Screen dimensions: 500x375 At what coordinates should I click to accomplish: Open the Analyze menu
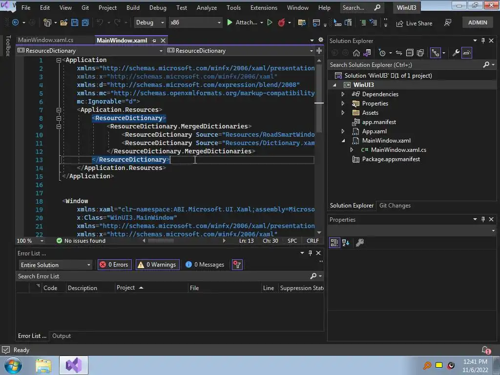click(207, 8)
